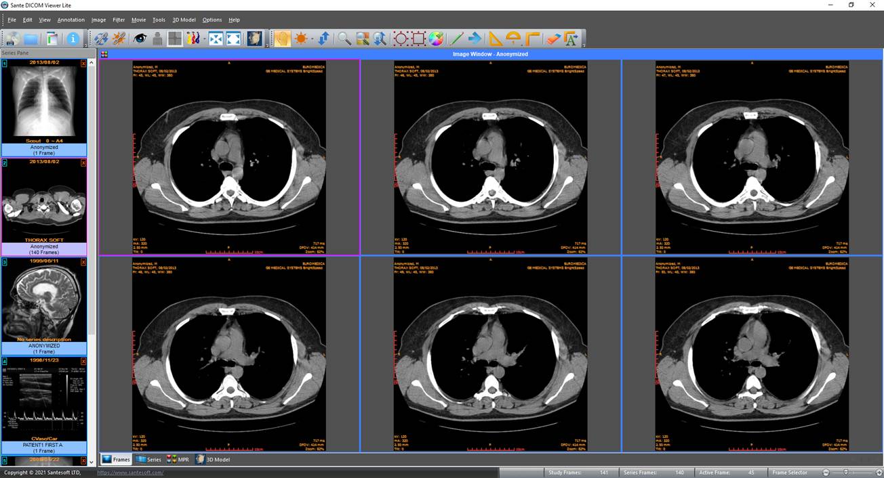The image size is (884, 478).
Task: Switch to the MPR tab
Action: coord(178,459)
